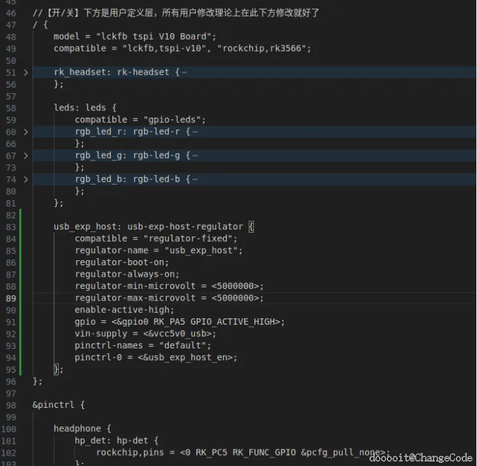
Task: Click the "lckfb,tspi-v10" string
Action: click(164, 49)
